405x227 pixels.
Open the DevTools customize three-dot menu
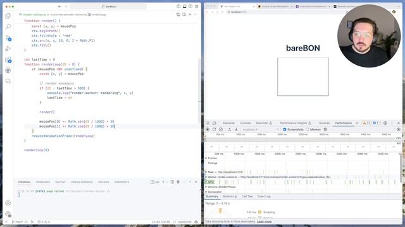click(392, 123)
